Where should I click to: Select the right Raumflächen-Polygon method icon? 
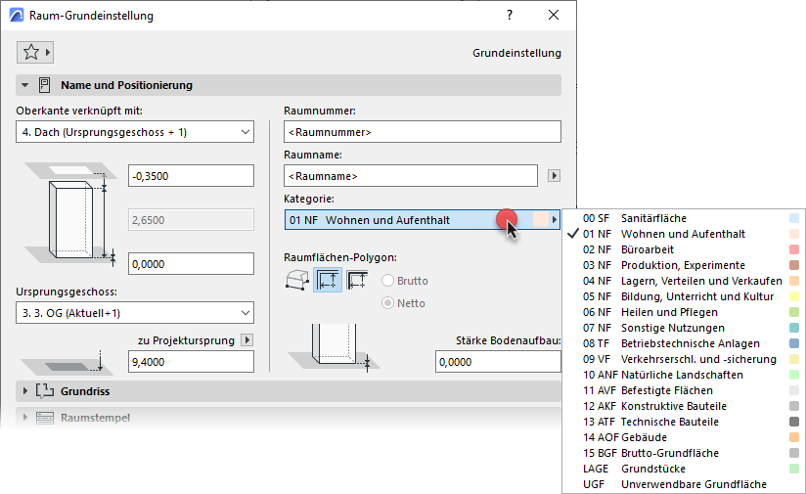point(357,281)
